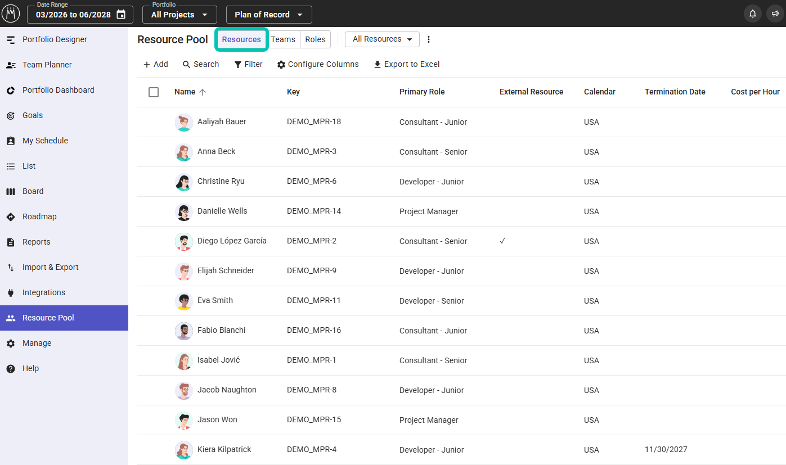Open Goals in the sidebar
The image size is (786, 465).
click(64, 115)
